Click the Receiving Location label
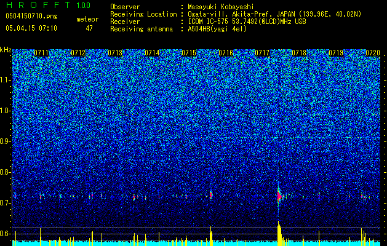 click(143, 14)
